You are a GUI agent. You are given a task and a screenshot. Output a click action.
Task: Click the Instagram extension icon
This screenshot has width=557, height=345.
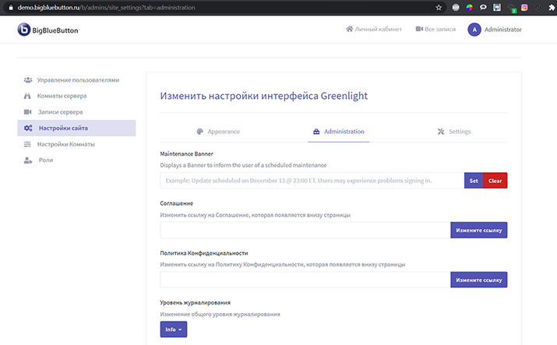coord(524,8)
